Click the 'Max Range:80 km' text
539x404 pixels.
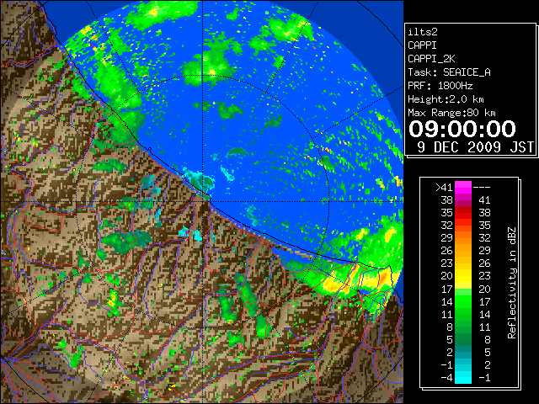point(451,113)
